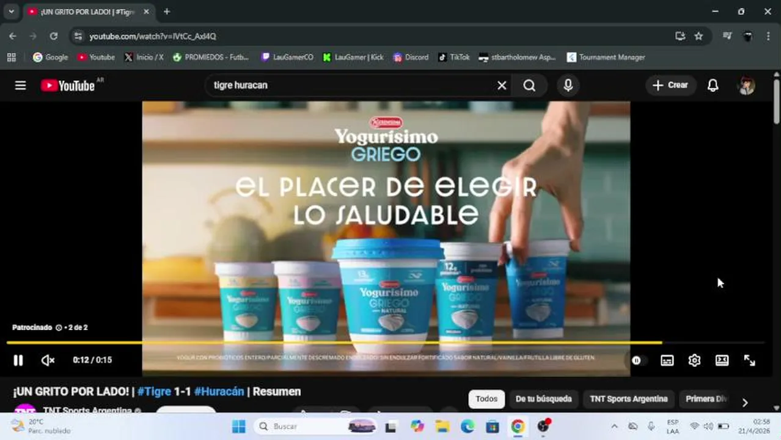Open the player settings gear

coord(694,361)
